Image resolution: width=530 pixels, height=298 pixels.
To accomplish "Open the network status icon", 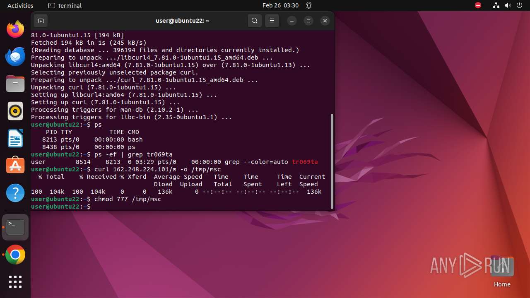I will tap(496, 6).
